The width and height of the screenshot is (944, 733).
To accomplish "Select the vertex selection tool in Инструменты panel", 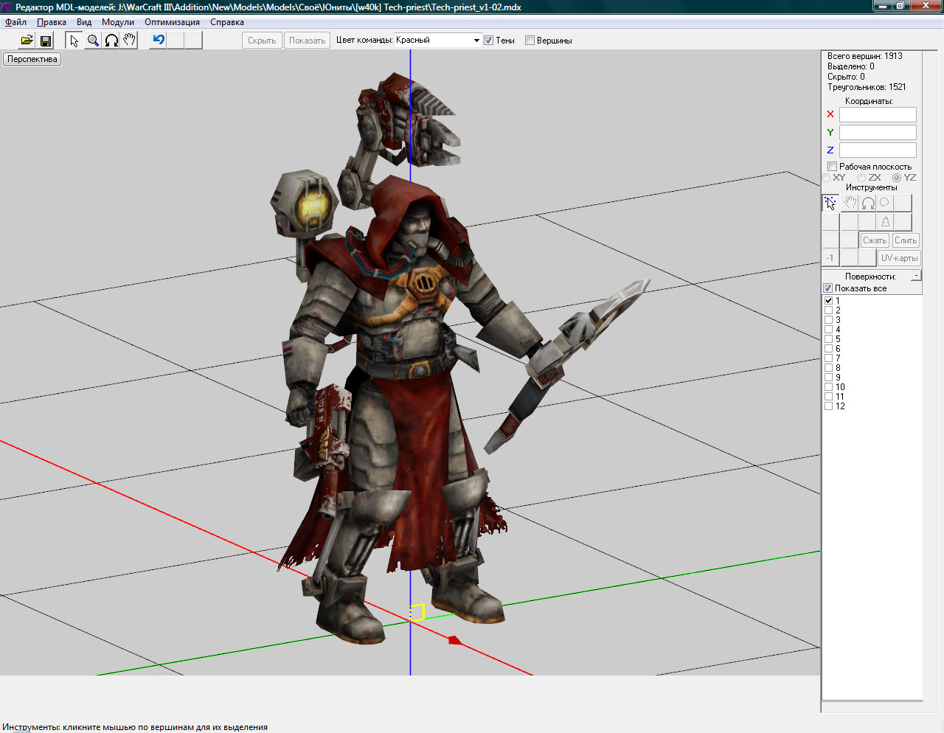I will tap(830, 203).
